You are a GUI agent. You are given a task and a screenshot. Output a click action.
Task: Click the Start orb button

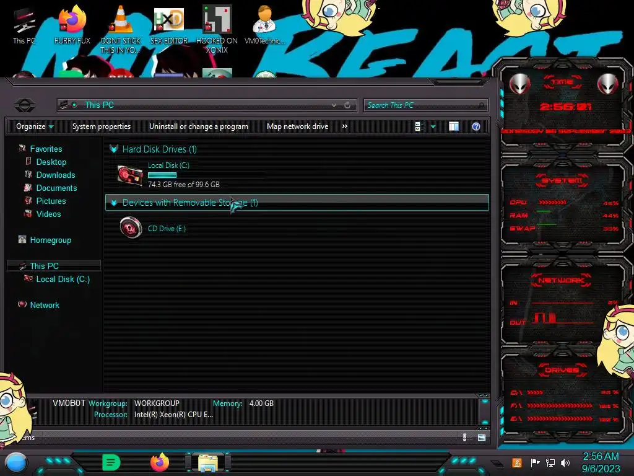[16, 463]
